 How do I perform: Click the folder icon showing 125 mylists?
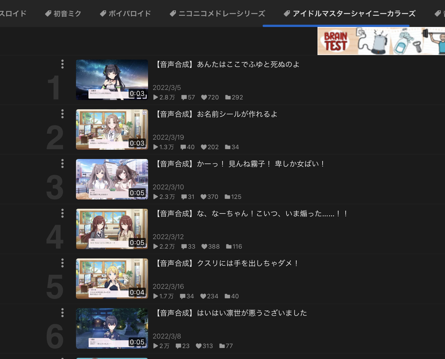(x=227, y=197)
